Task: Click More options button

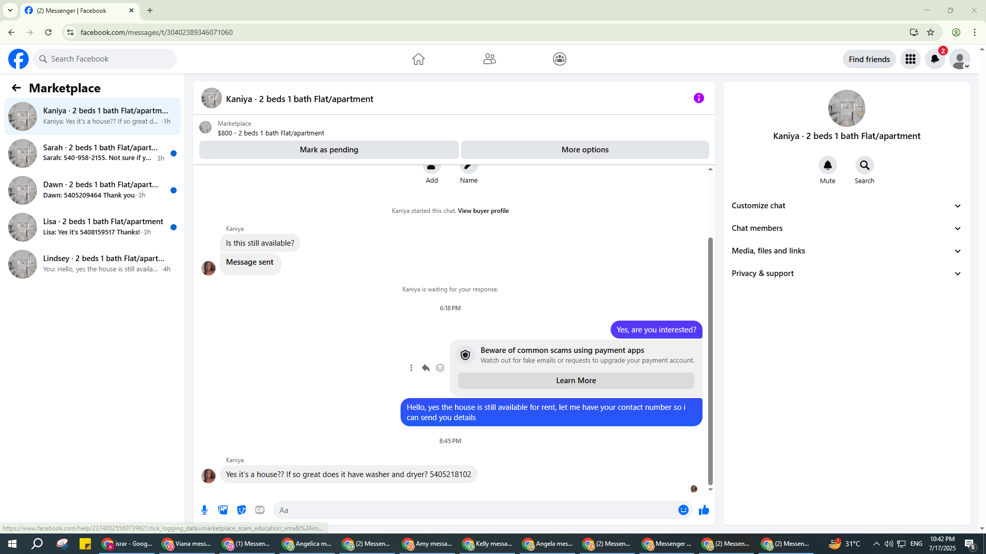Action: pos(585,150)
